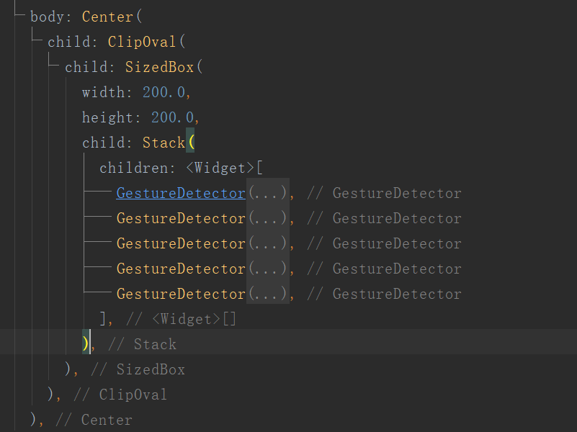Click the children property label
The image size is (577, 432).
click(133, 168)
